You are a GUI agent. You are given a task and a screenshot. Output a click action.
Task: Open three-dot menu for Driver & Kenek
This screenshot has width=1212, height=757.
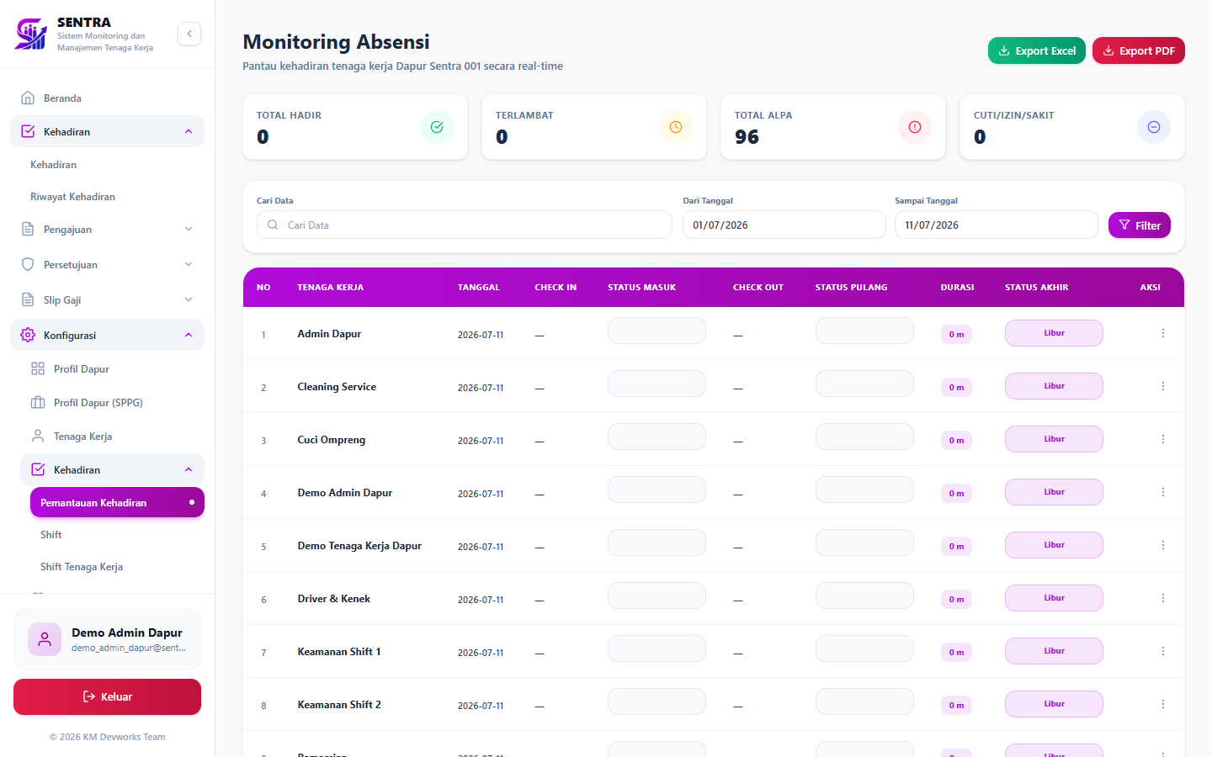click(x=1163, y=598)
